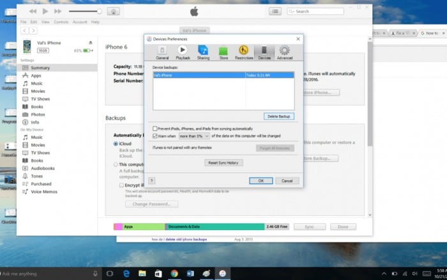Open Microsoft Edge from the taskbar
The height and width of the screenshot is (280, 447).
126,274
